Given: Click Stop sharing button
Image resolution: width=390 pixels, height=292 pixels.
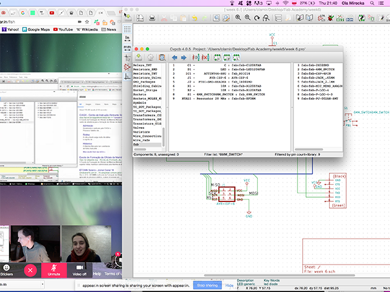Looking at the screenshot, I should [x=207, y=285].
